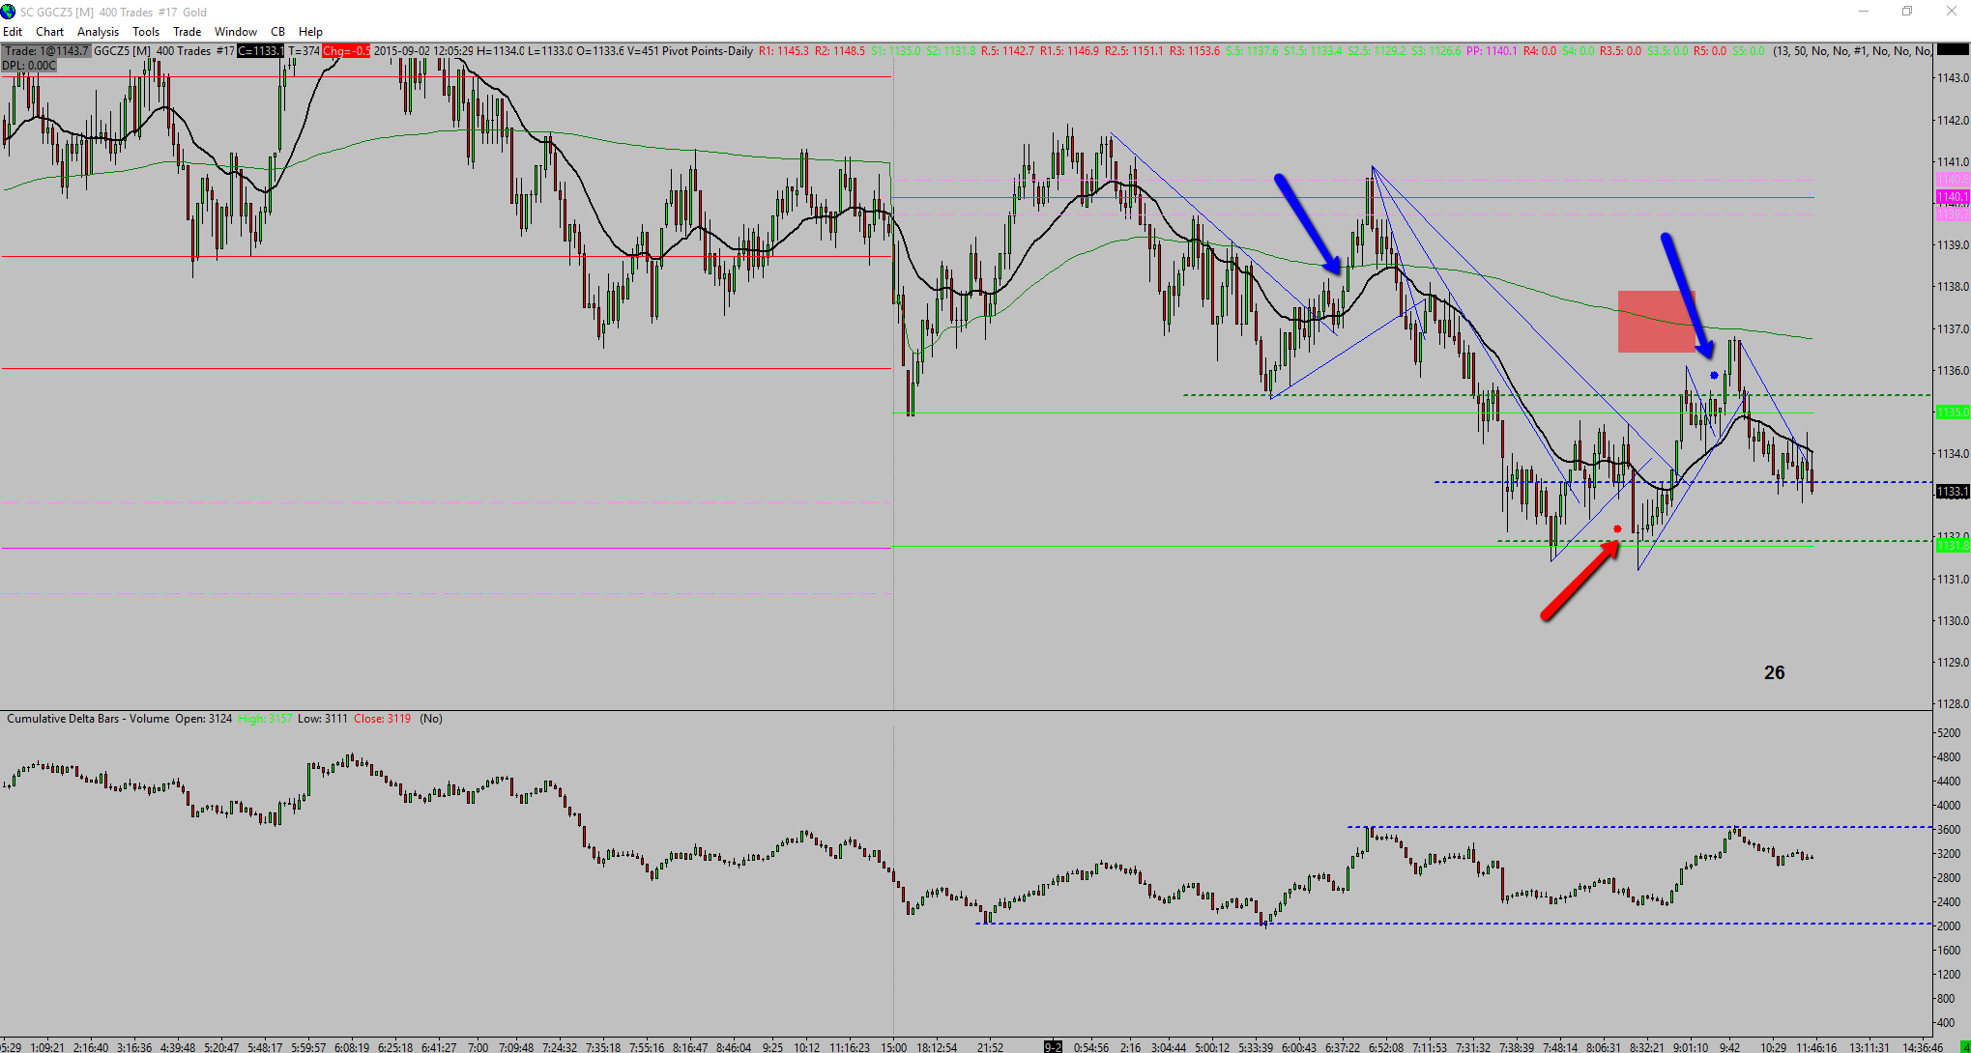Click the red 'Chg=-0.5' change value

point(346,51)
